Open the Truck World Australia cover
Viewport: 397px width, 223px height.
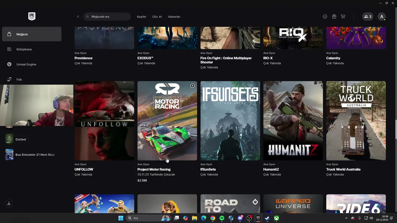tap(356, 121)
